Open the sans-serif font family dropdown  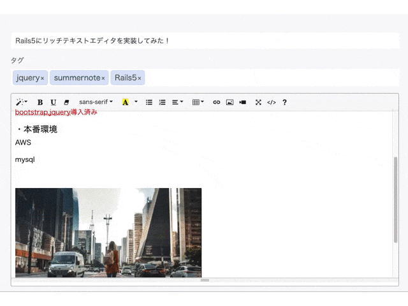coord(96,102)
